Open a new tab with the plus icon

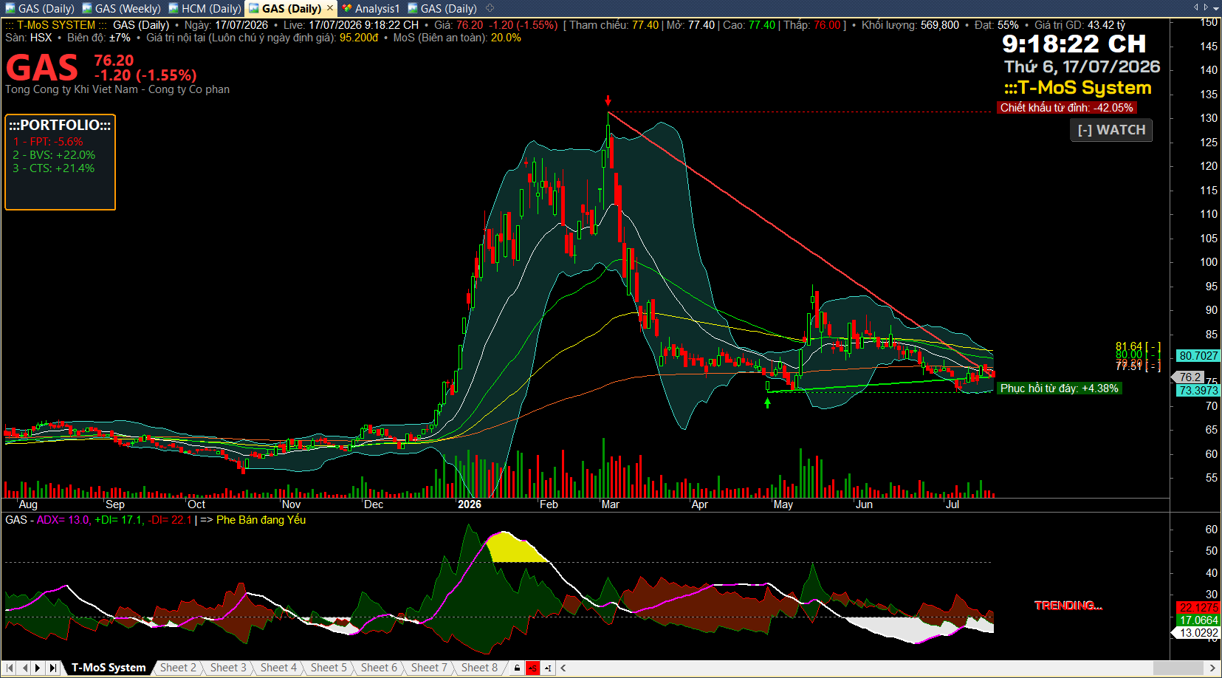click(x=490, y=8)
